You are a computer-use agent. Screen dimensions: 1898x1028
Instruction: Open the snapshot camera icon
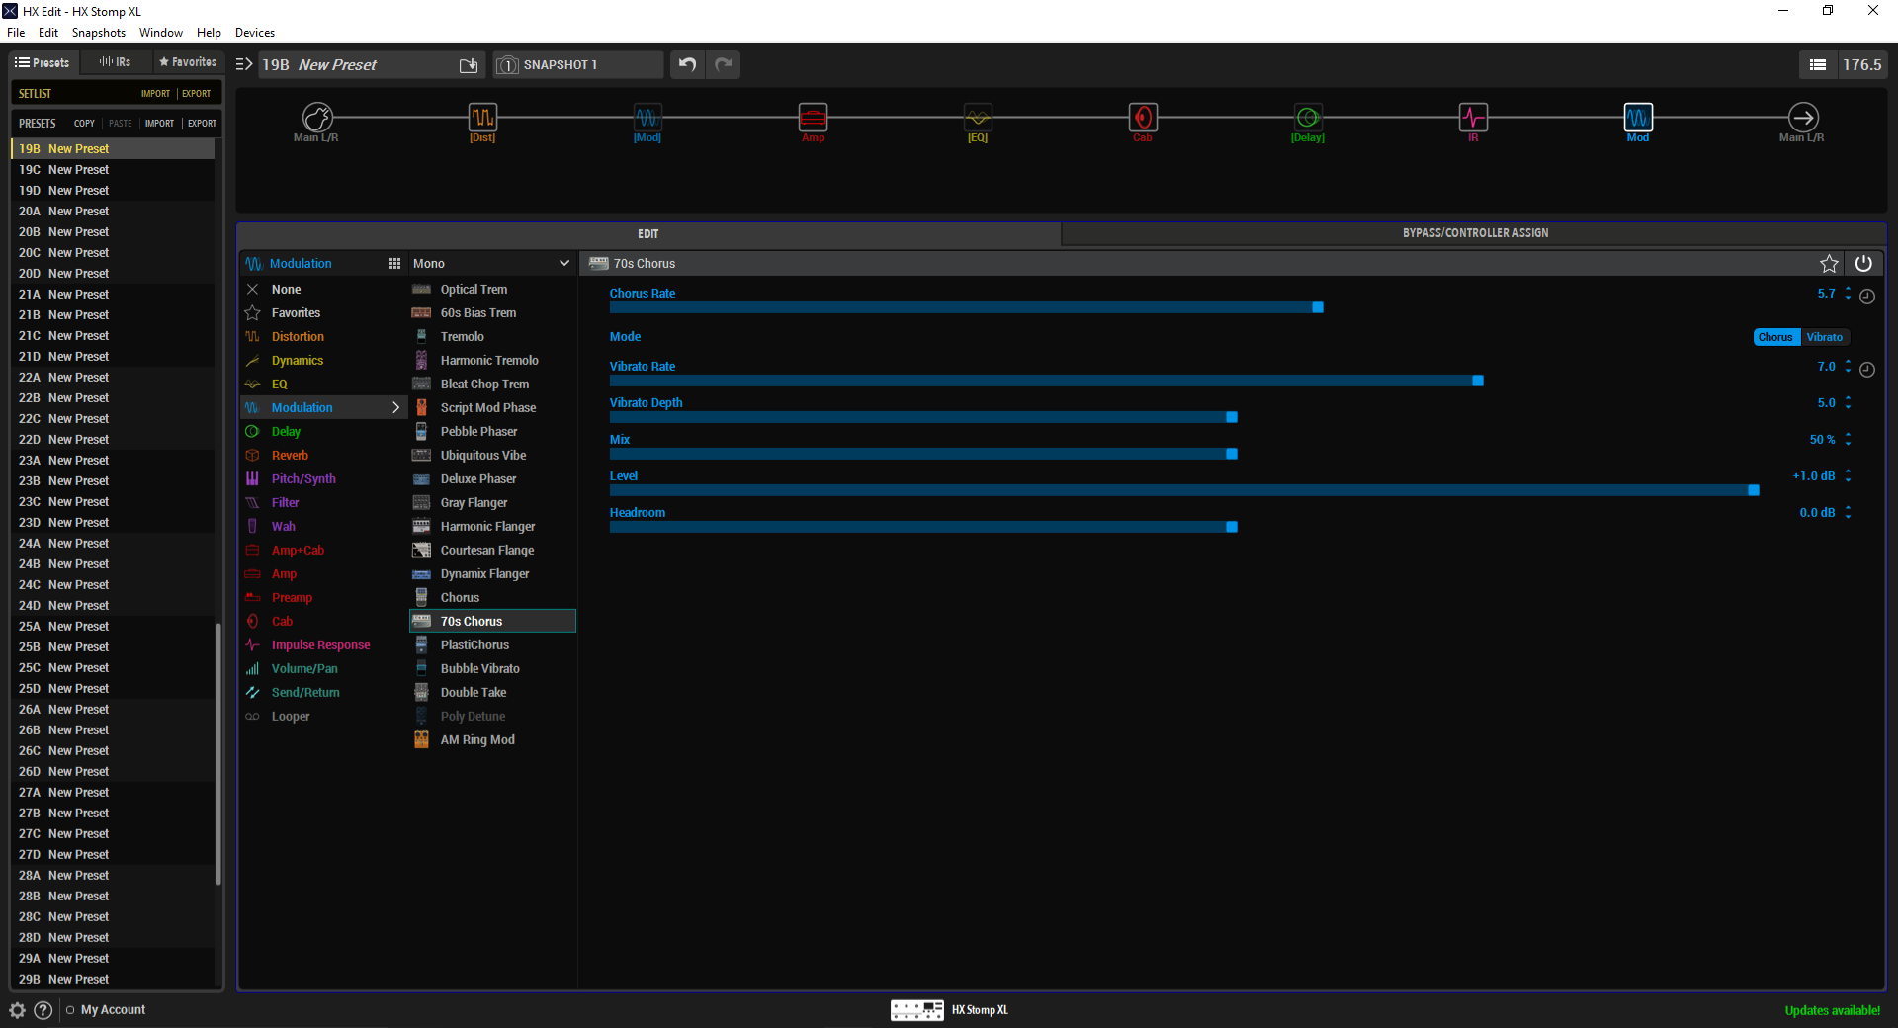pos(507,65)
